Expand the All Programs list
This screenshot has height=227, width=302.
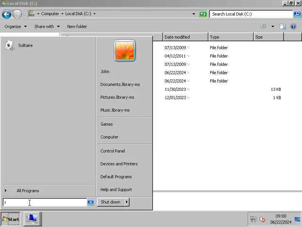(x=28, y=191)
